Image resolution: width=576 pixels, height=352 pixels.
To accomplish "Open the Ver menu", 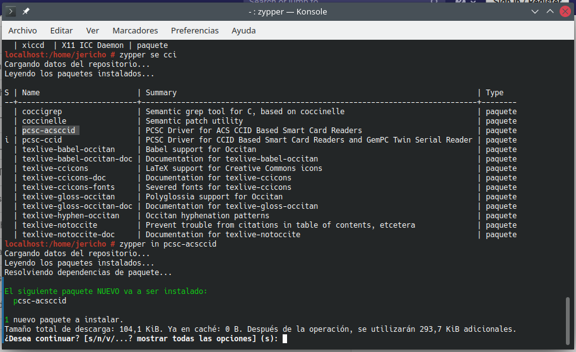I will coord(93,30).
